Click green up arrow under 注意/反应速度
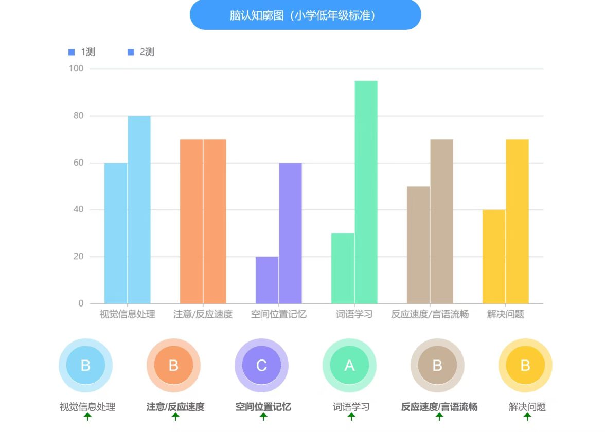605x432 pixels. pyautogui.click(x=175, y=417)
